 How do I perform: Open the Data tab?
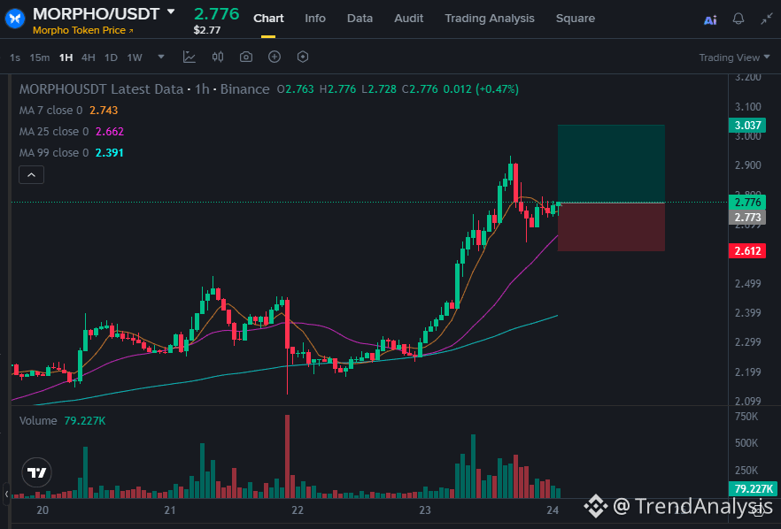(360, 19)
